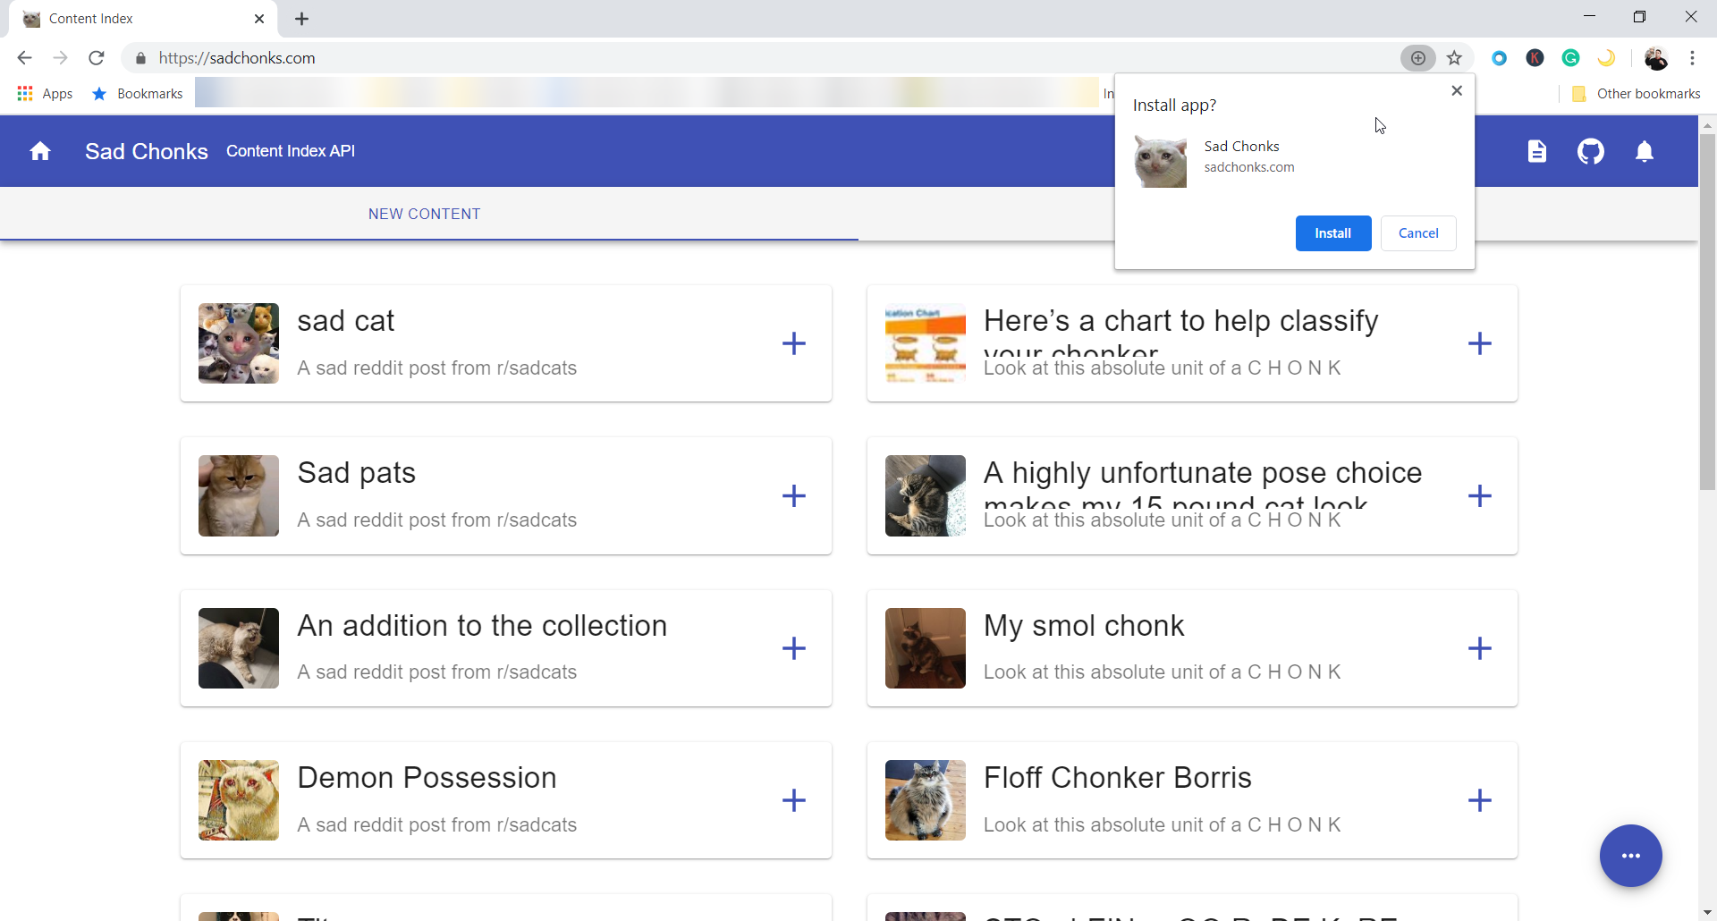Add 'sad cat' with plus icon

point(794,343)
